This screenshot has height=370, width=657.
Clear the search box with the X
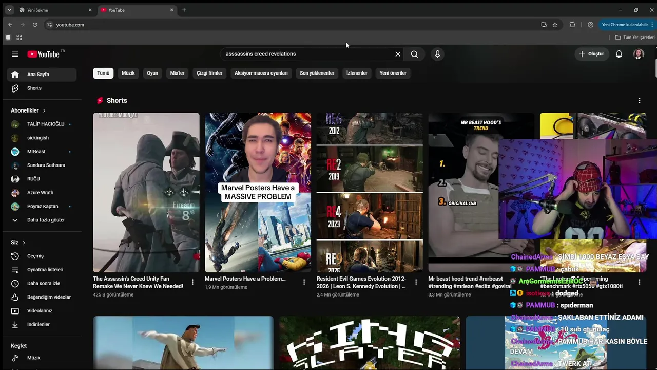(398, 54)
